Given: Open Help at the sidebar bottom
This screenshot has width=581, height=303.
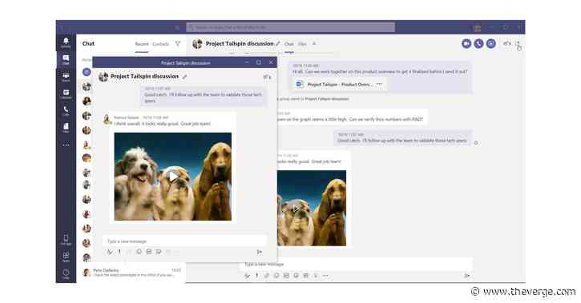Looking at the screenshot, I should [x=66, y=273].
